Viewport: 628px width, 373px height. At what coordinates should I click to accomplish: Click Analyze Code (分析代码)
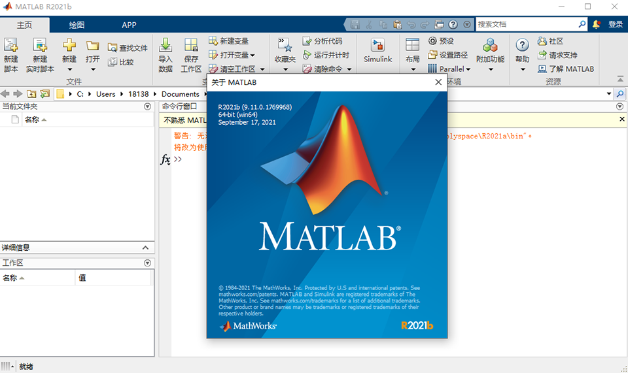323,41
